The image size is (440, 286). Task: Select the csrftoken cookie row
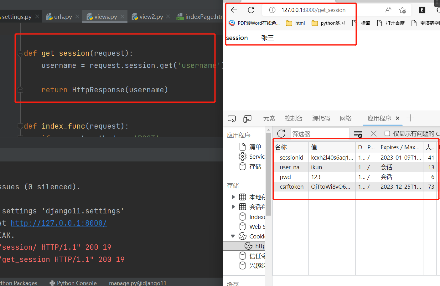pyautogui.click(x=355, y=186)
